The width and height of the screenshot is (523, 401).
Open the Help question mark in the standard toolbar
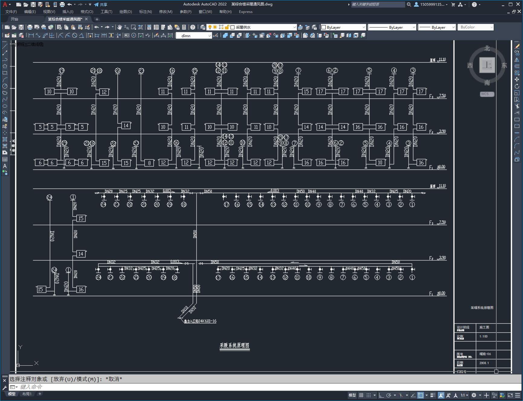tap(193, 27)
